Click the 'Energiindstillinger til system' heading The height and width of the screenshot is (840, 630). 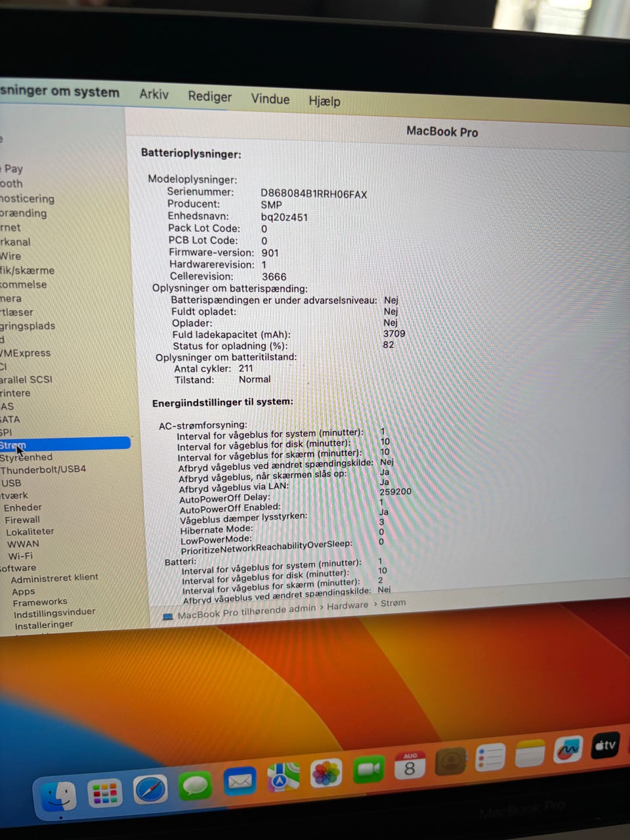[222, 402]
